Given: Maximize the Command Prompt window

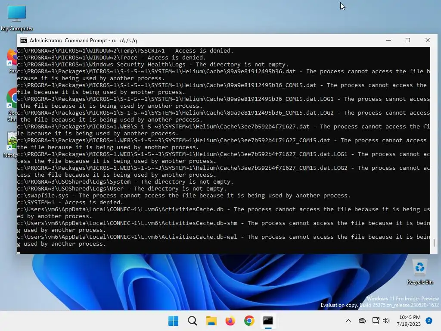Looking at the screenshot, I should click(408, 40).
